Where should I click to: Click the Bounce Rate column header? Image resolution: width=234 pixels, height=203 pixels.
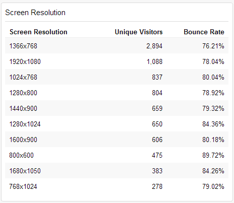tap(204, 32)
